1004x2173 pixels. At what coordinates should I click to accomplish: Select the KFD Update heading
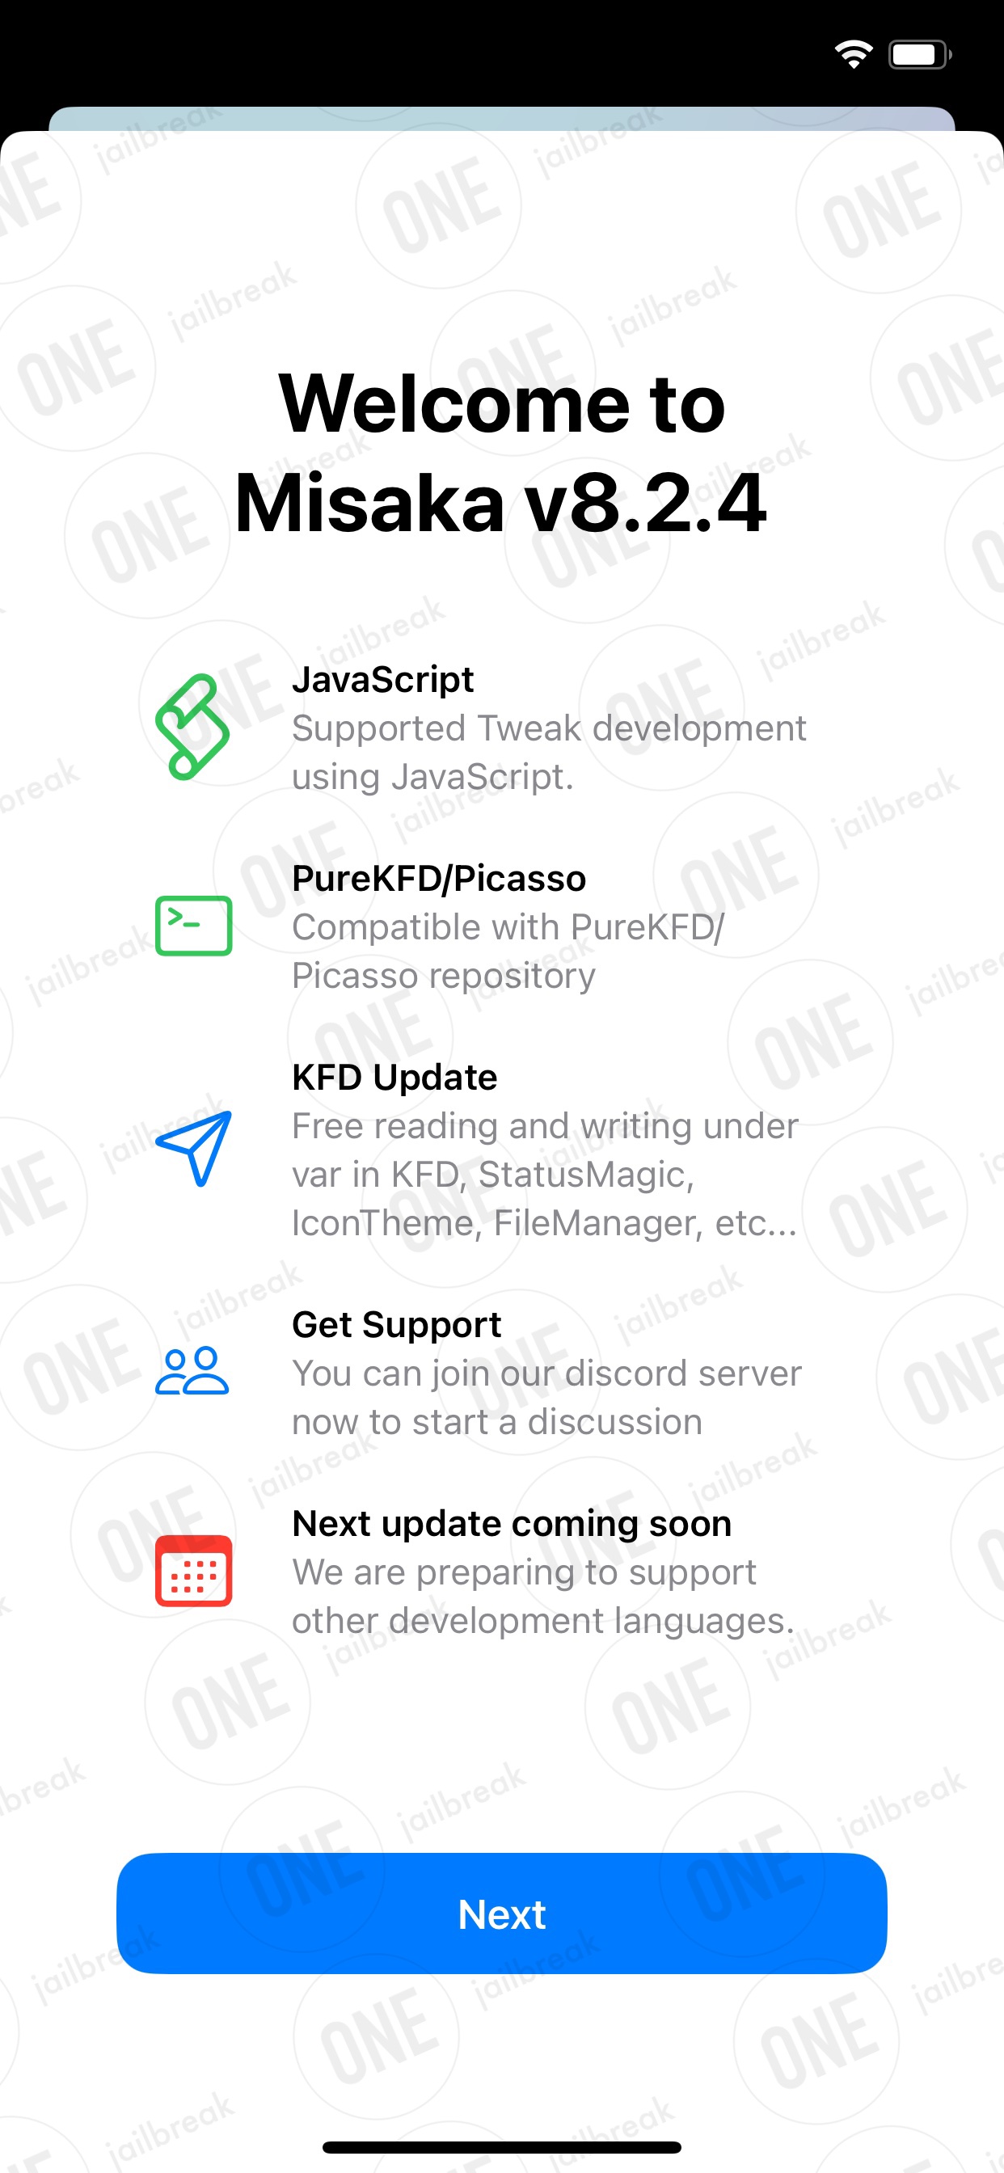click(394, 1078)
